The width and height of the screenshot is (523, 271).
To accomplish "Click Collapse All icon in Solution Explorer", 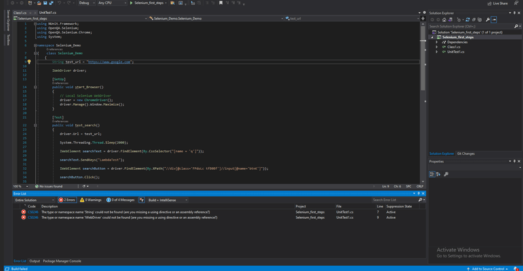I will (473, 20).
